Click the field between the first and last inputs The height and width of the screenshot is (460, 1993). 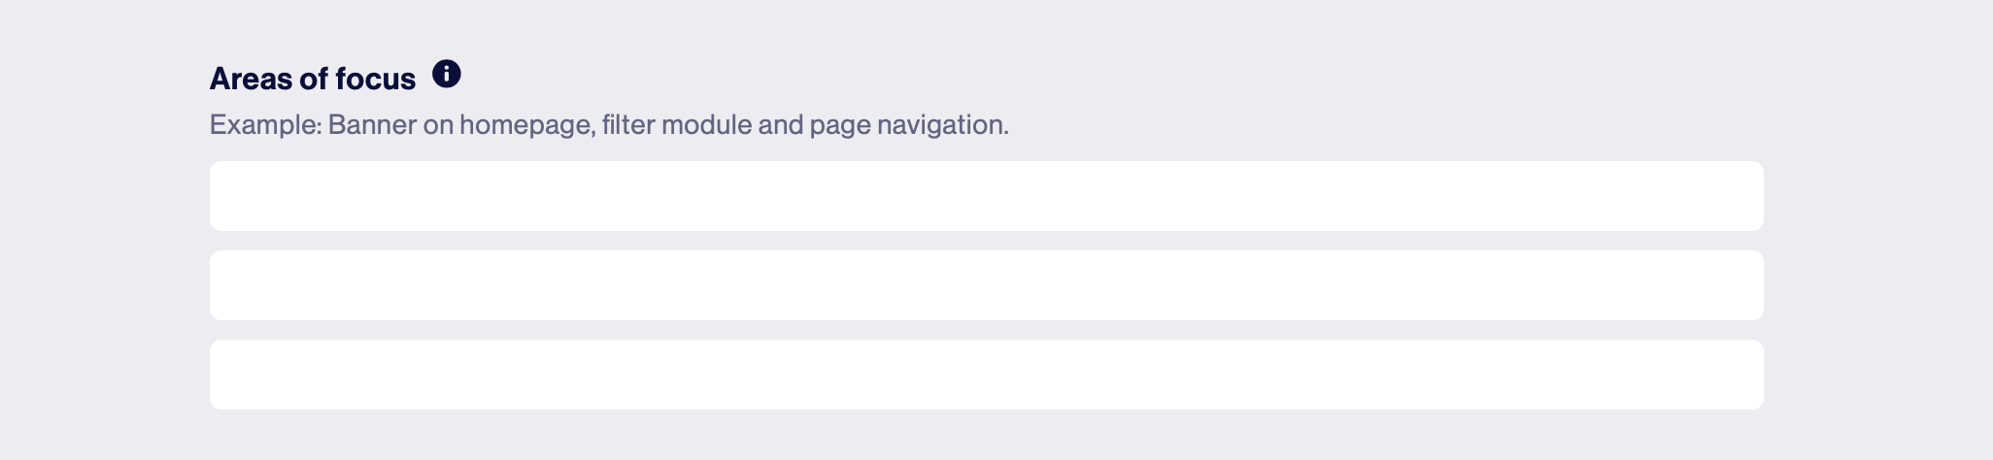[x=986, y=285]
